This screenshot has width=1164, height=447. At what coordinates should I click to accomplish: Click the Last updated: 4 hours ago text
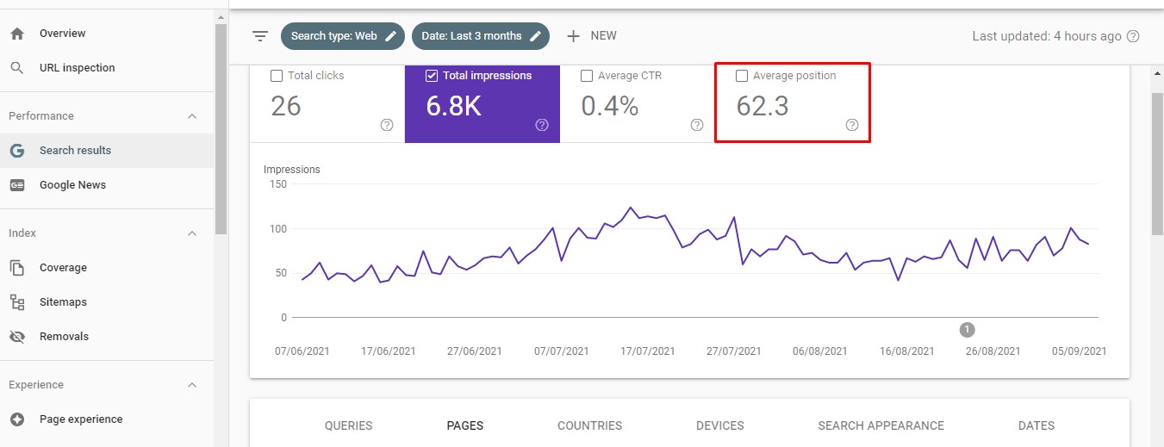pyautogui.click(x=1047, y=36)
